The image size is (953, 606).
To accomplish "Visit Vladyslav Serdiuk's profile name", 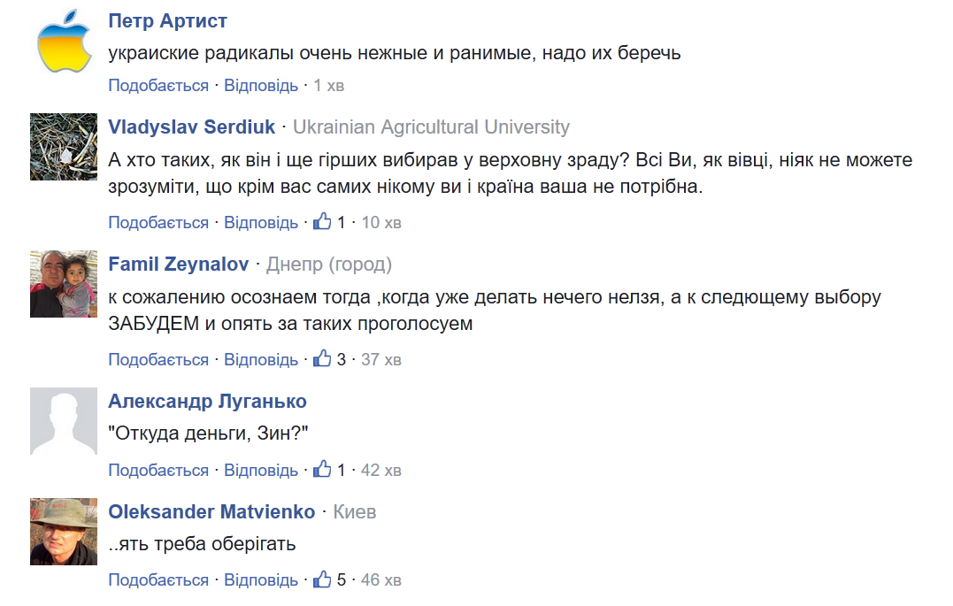I will pos(191,127).
